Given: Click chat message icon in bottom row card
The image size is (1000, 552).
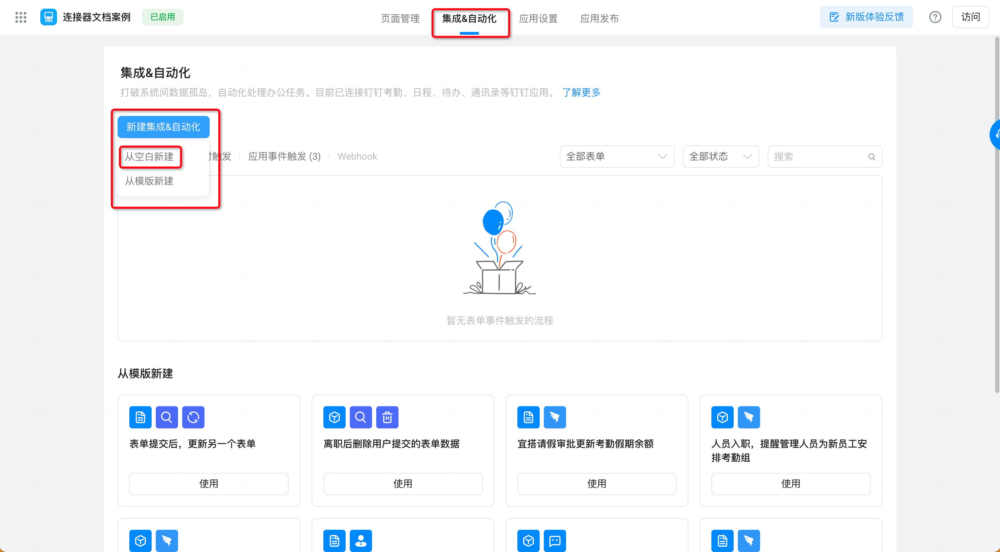Looking at the screenshot, I should [x=555, y=541].
